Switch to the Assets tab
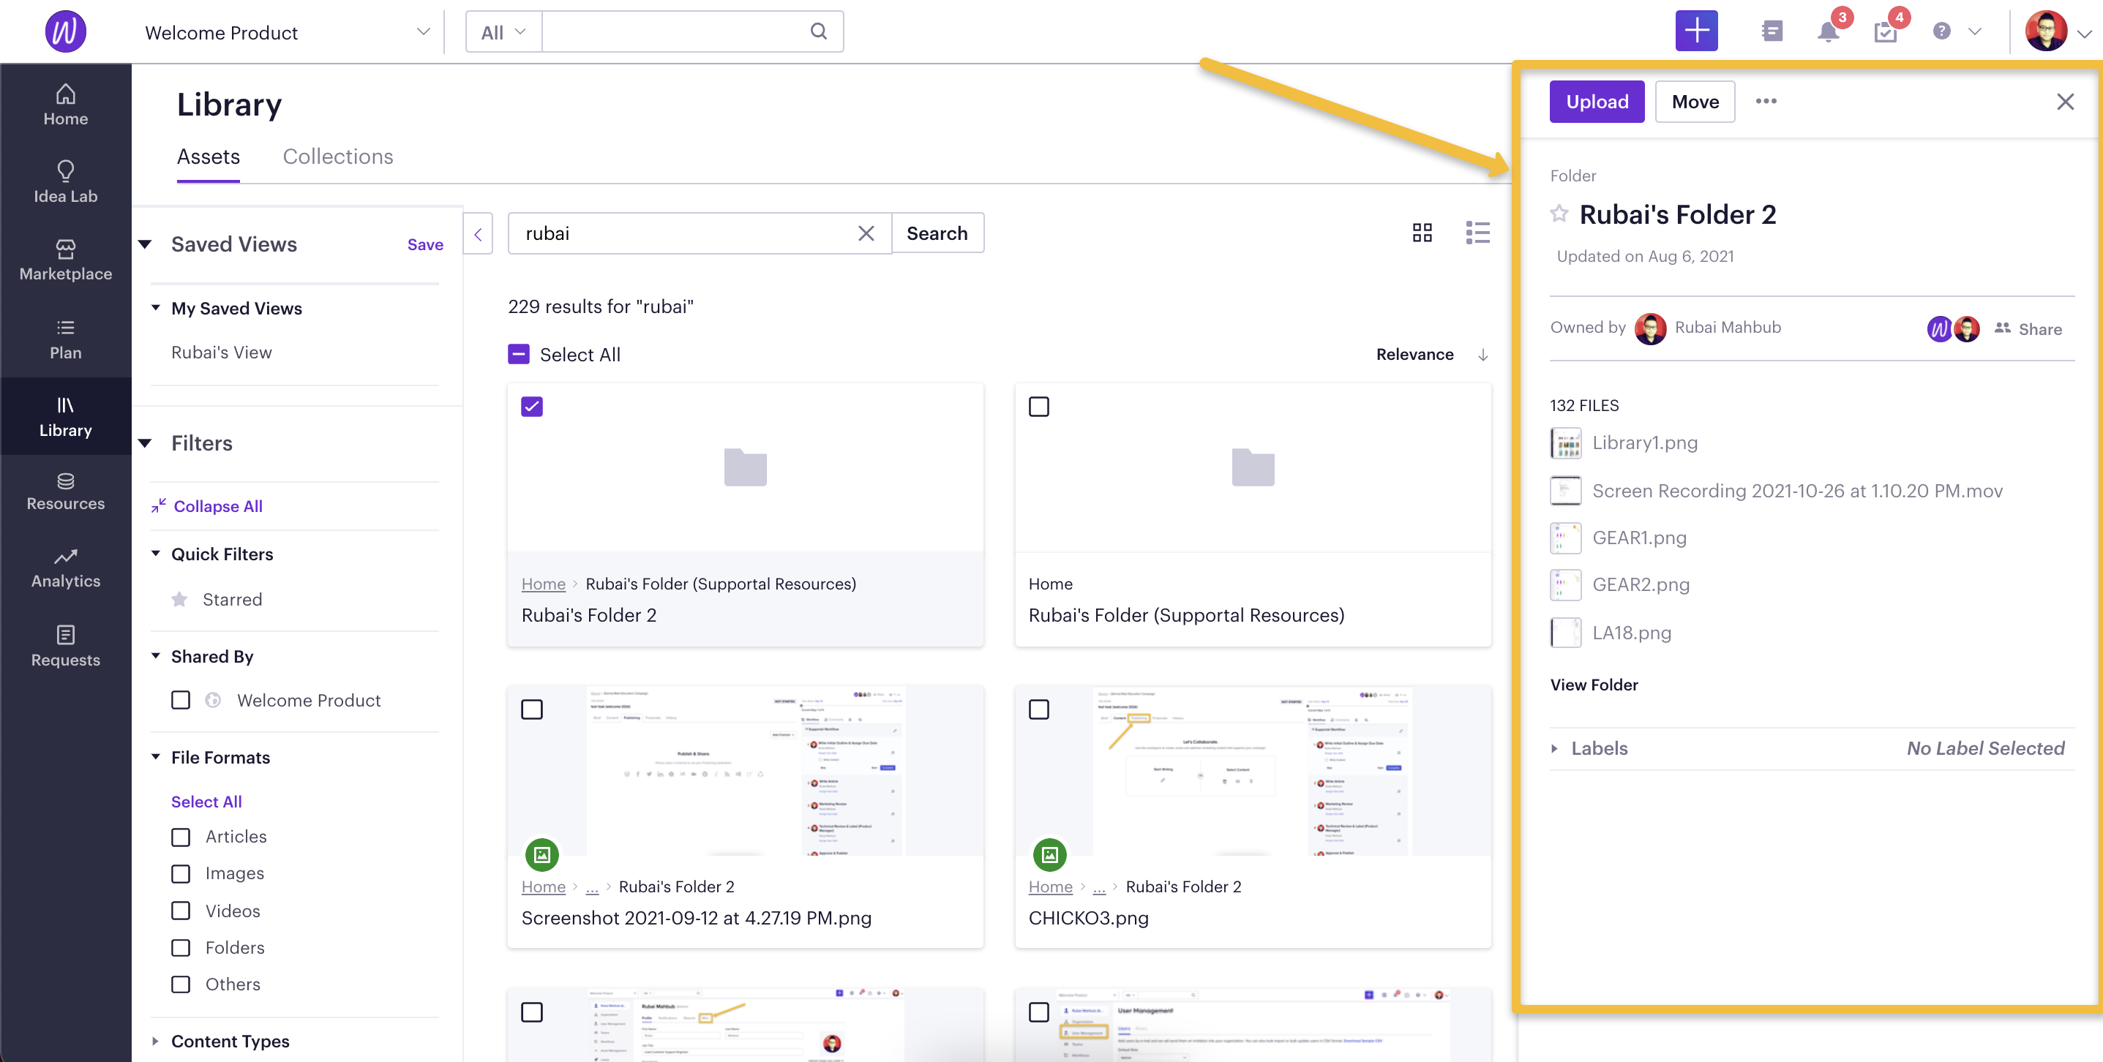This screenshot has height=1062, width=2103. 208,157
